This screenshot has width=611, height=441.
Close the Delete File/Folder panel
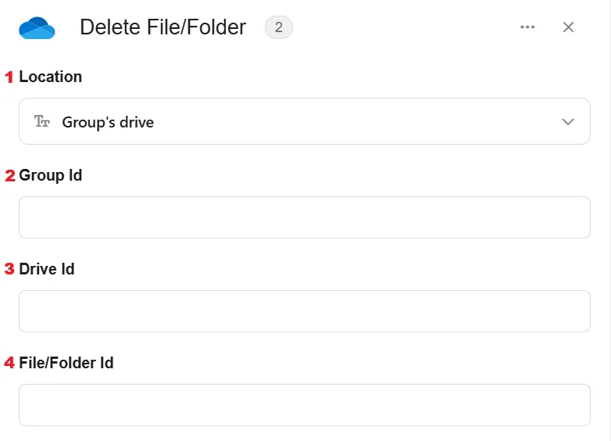tap(568, 27)
